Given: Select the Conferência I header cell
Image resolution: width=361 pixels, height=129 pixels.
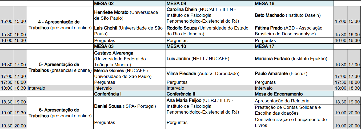Looking at the screenshot, I should coord(129,94).
